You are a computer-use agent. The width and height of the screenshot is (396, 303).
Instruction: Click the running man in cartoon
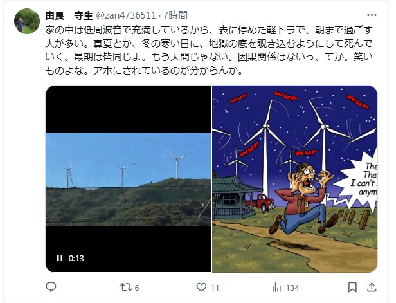click(x=304, y=198)
